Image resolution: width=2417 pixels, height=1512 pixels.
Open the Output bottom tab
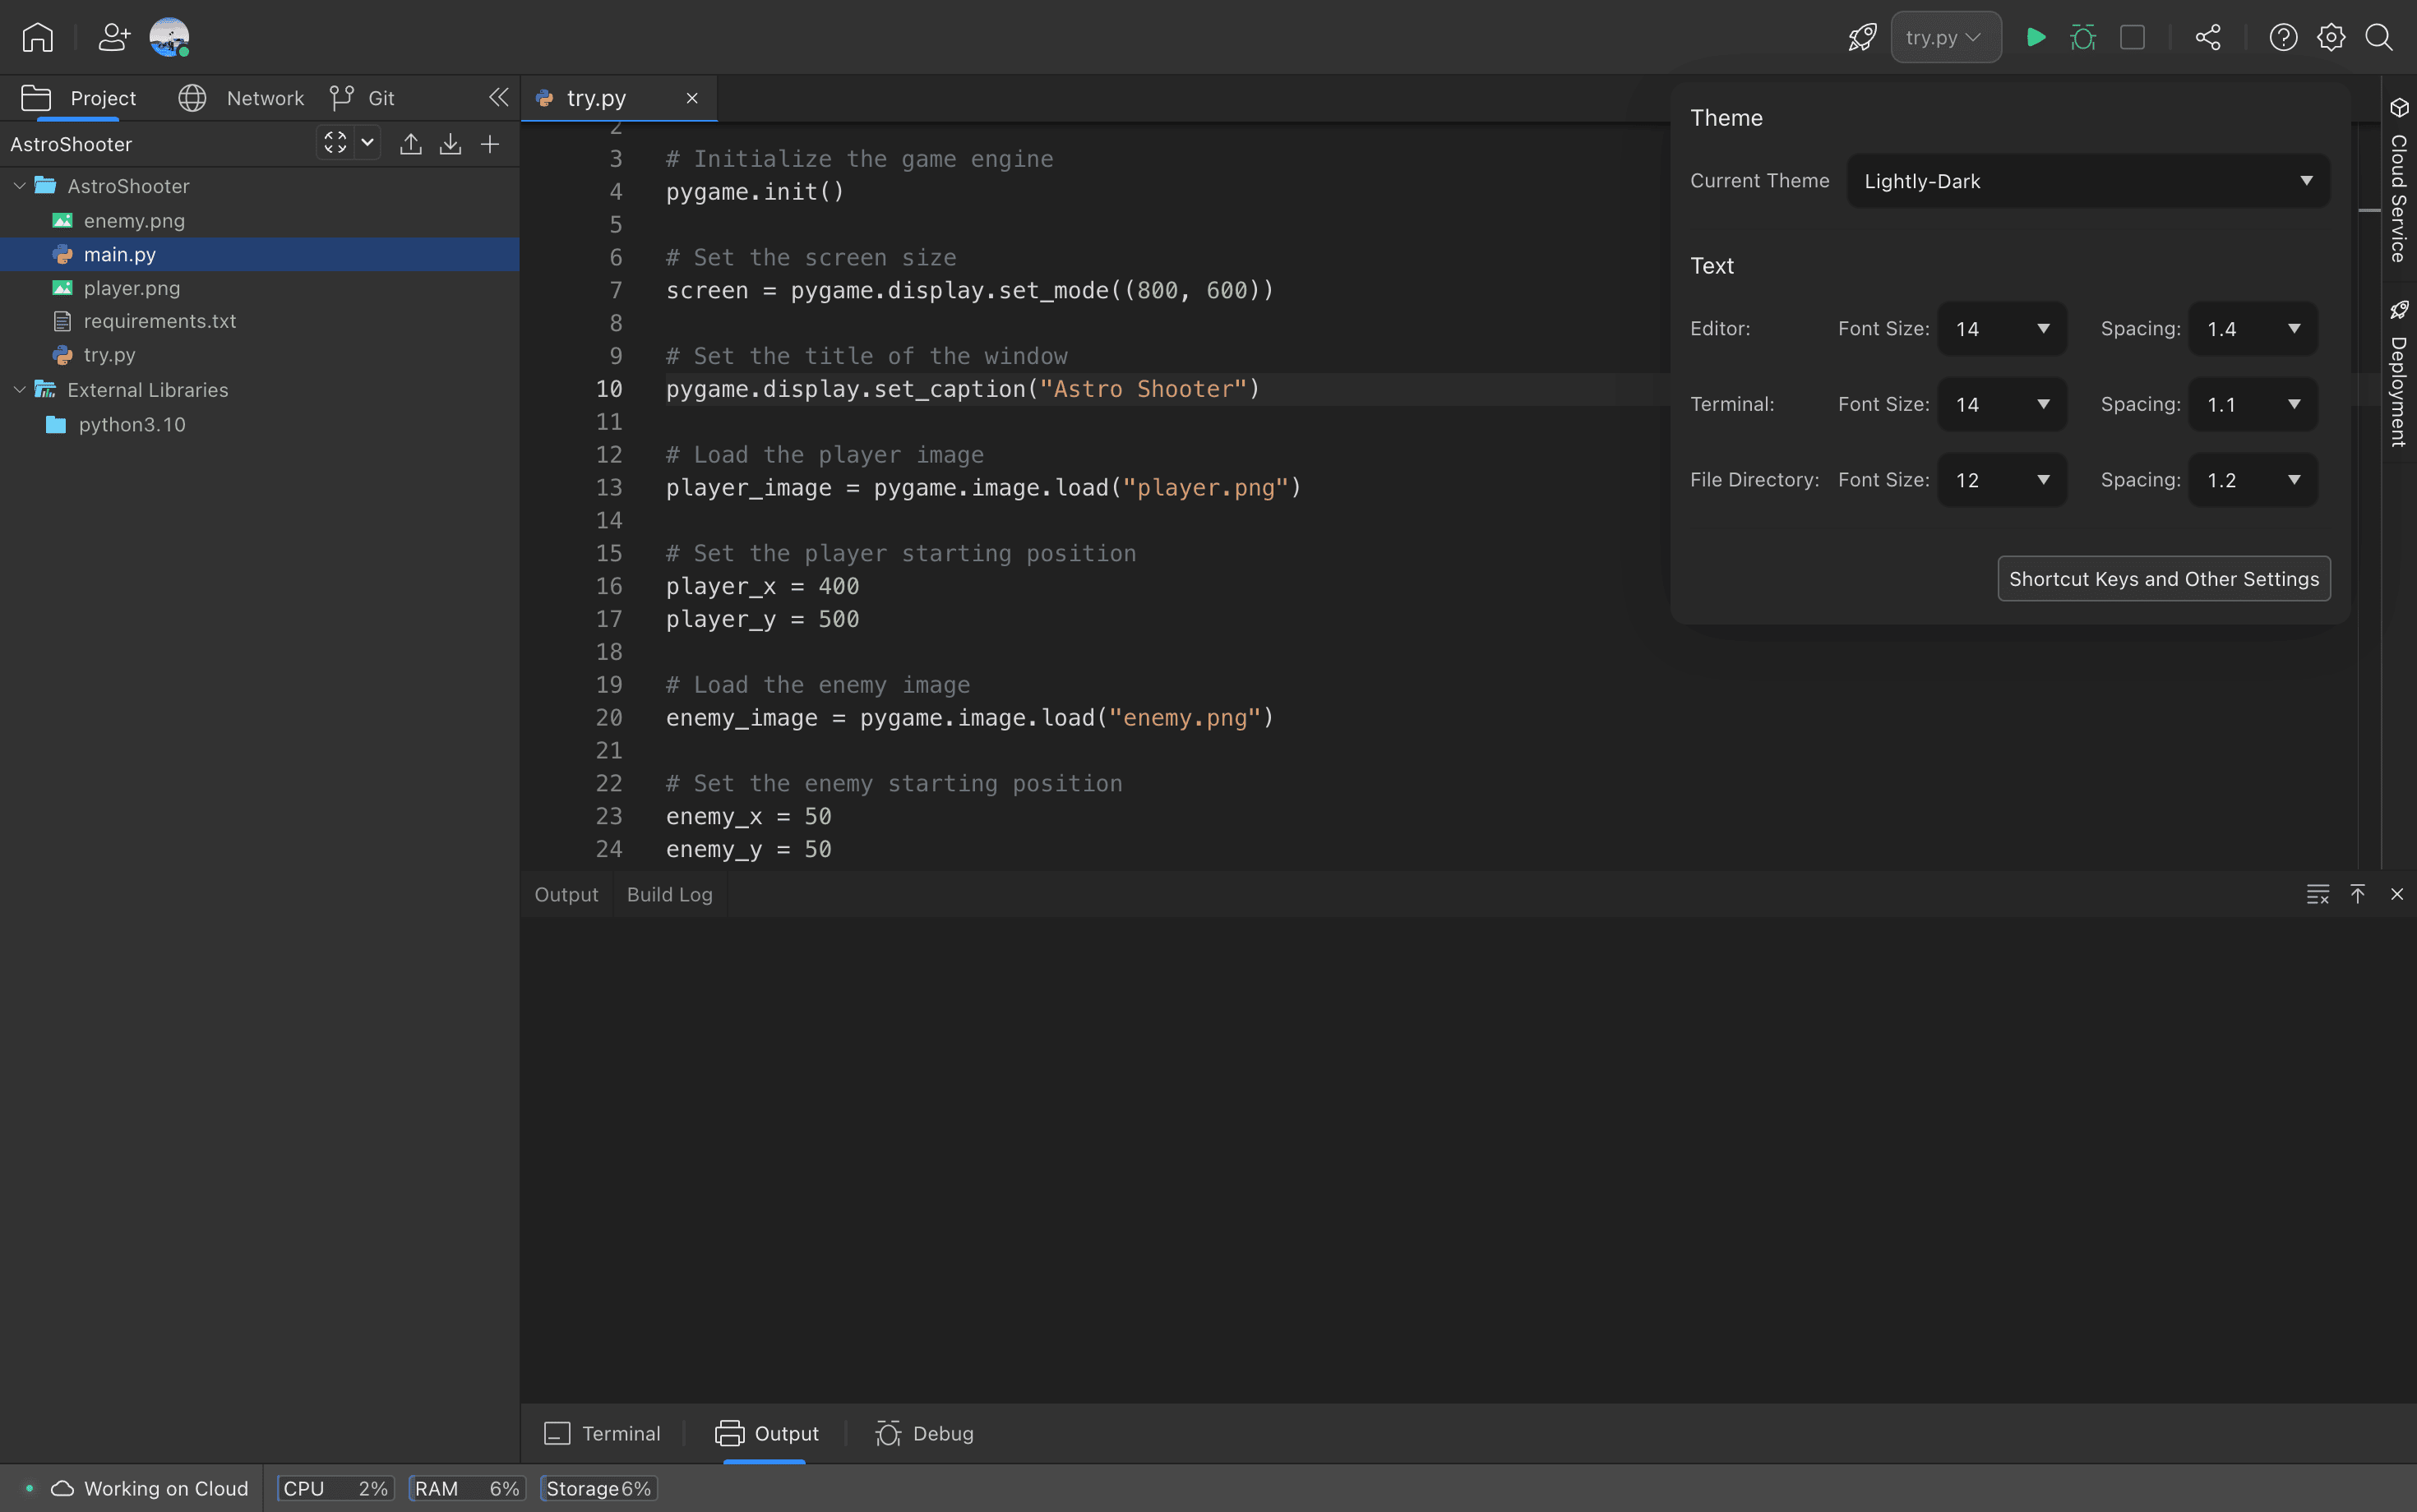click(x=766, y=1433)
